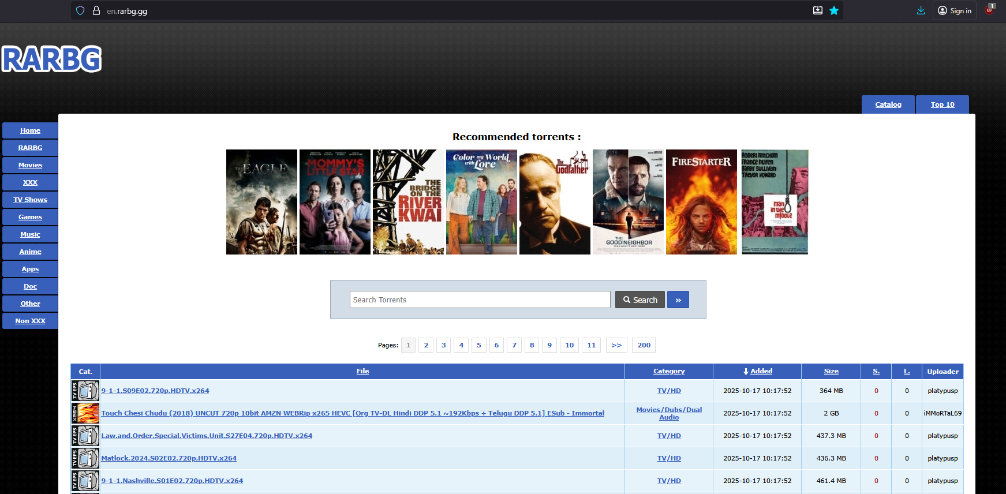
Task: Open the TV Shows section
Action: (x=30, y=200)
